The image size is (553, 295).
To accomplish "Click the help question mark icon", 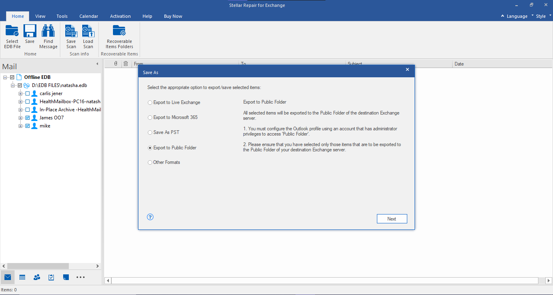I will coord(150,217).
